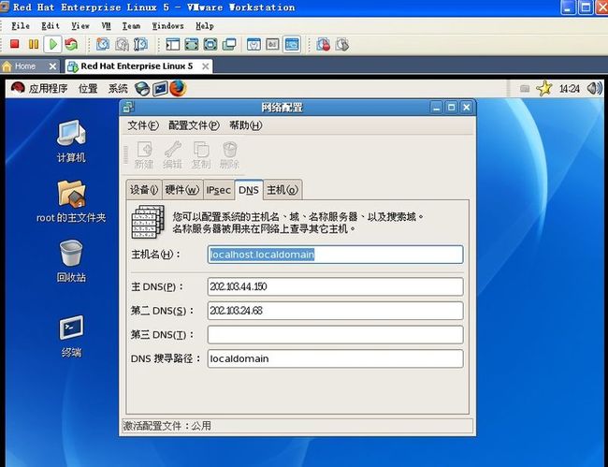Screen dimensions: 608x467
Task: Switch to the 主机 tab
Action: tap(282, 190)
